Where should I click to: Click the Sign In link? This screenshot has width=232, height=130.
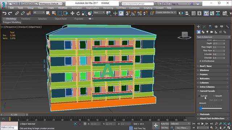click(x=175, y=4)
